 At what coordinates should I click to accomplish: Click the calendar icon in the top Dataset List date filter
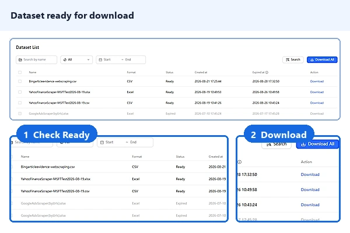click(x=100, y=60)
